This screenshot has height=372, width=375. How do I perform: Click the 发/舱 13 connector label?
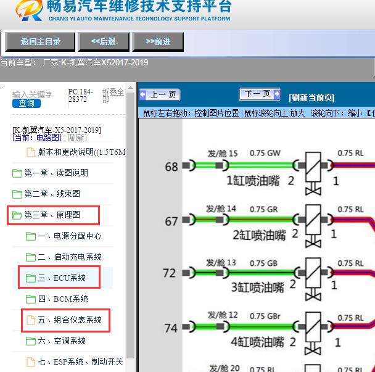pyautogui.click(x=221, y=263)
